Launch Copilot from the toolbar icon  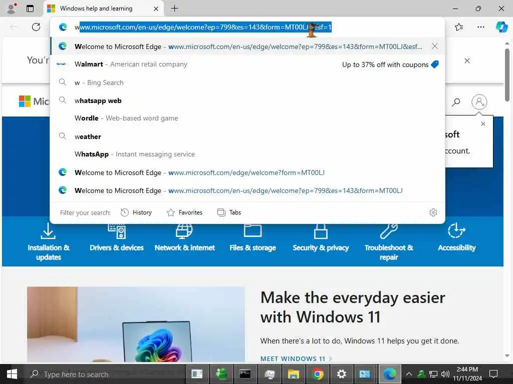(x=501, y=27)
